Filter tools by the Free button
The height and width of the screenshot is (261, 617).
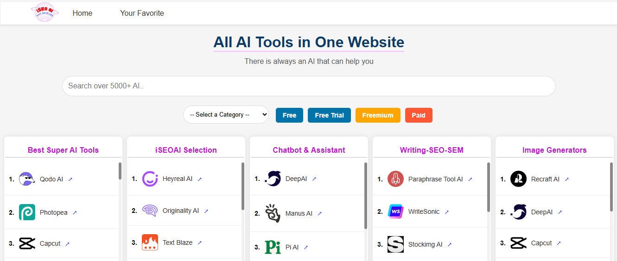289,115
